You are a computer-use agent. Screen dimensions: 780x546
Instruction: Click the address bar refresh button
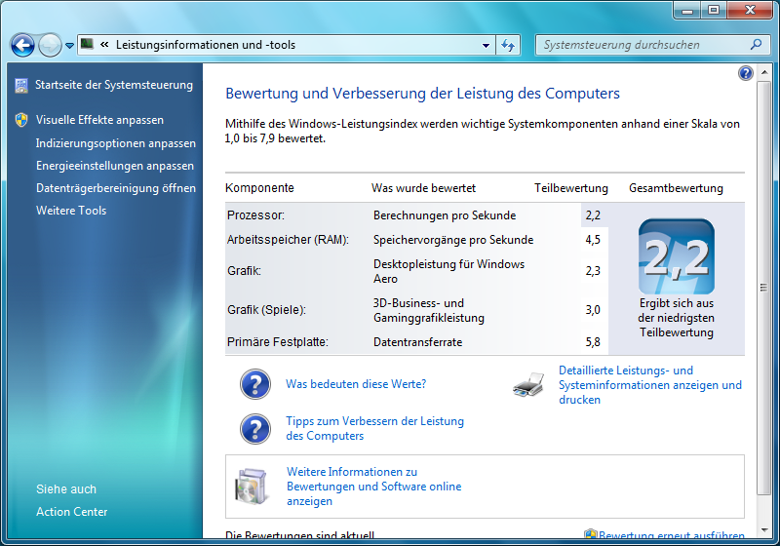pos(508,45)
